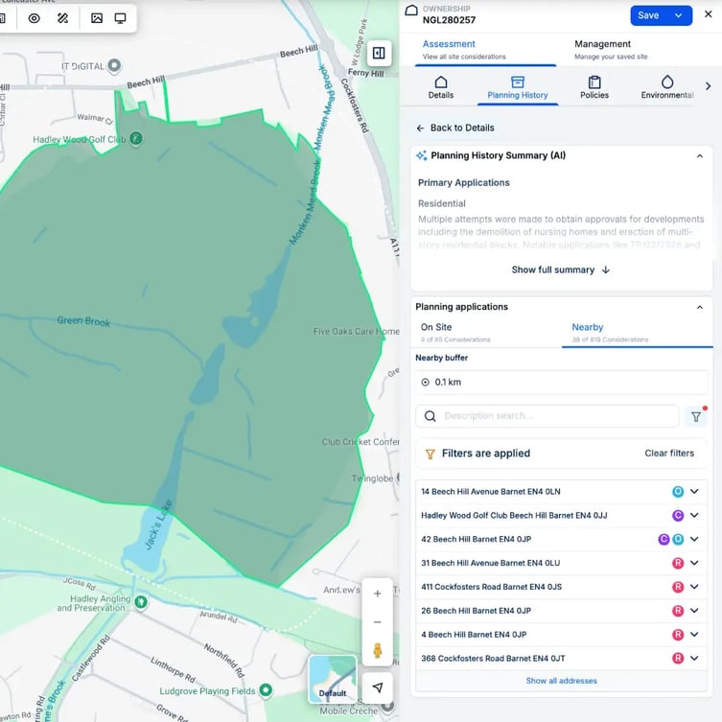Screen dimensions: 722x722
Task: Collapse the side panel using the panel toggle icon
Action: pos(379,53)
